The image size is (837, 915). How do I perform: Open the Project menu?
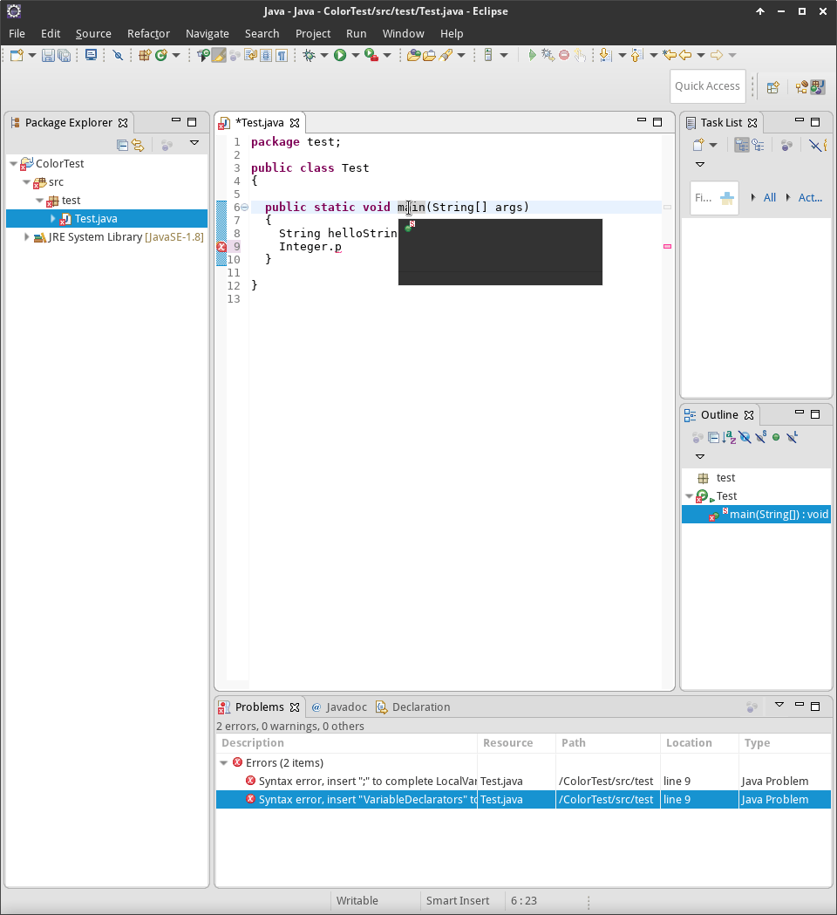313,34
